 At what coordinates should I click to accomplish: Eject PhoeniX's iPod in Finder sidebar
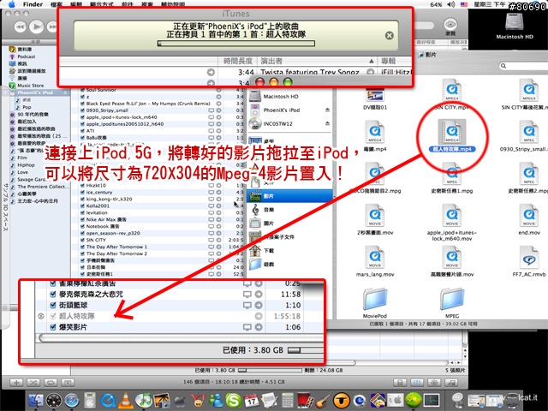tap(327, 110)
